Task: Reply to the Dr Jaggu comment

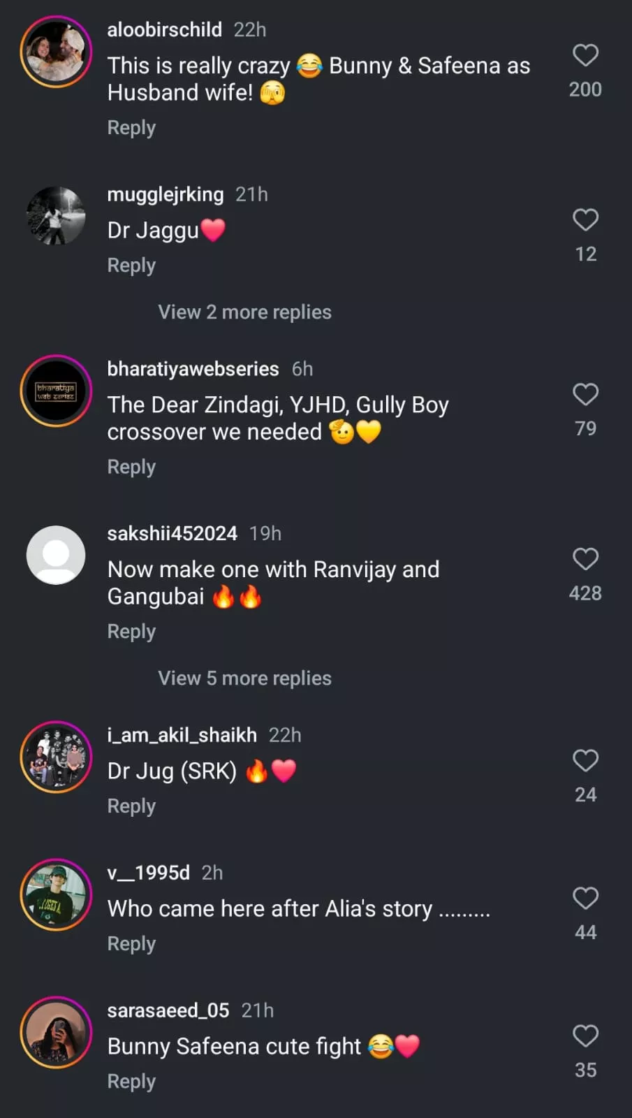Action: 131,266
